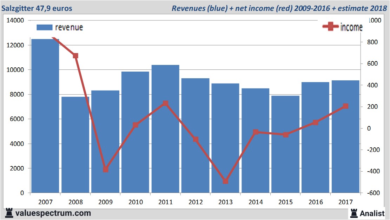
Task: Click the 2008 x-axis year label
Action: [x=75, y=202]
